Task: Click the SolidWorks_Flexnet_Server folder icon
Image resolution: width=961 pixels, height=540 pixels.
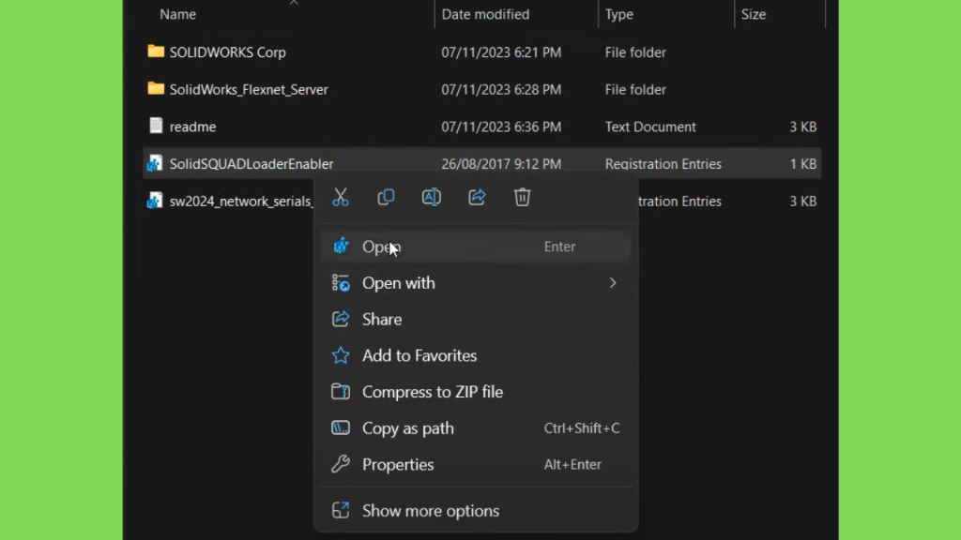Action: (156, 89)
